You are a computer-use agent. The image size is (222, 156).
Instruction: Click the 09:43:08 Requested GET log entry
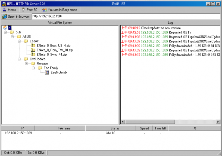[x=170, y=37]
